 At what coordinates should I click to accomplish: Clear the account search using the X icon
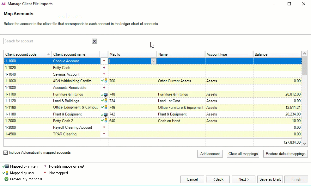94,41
